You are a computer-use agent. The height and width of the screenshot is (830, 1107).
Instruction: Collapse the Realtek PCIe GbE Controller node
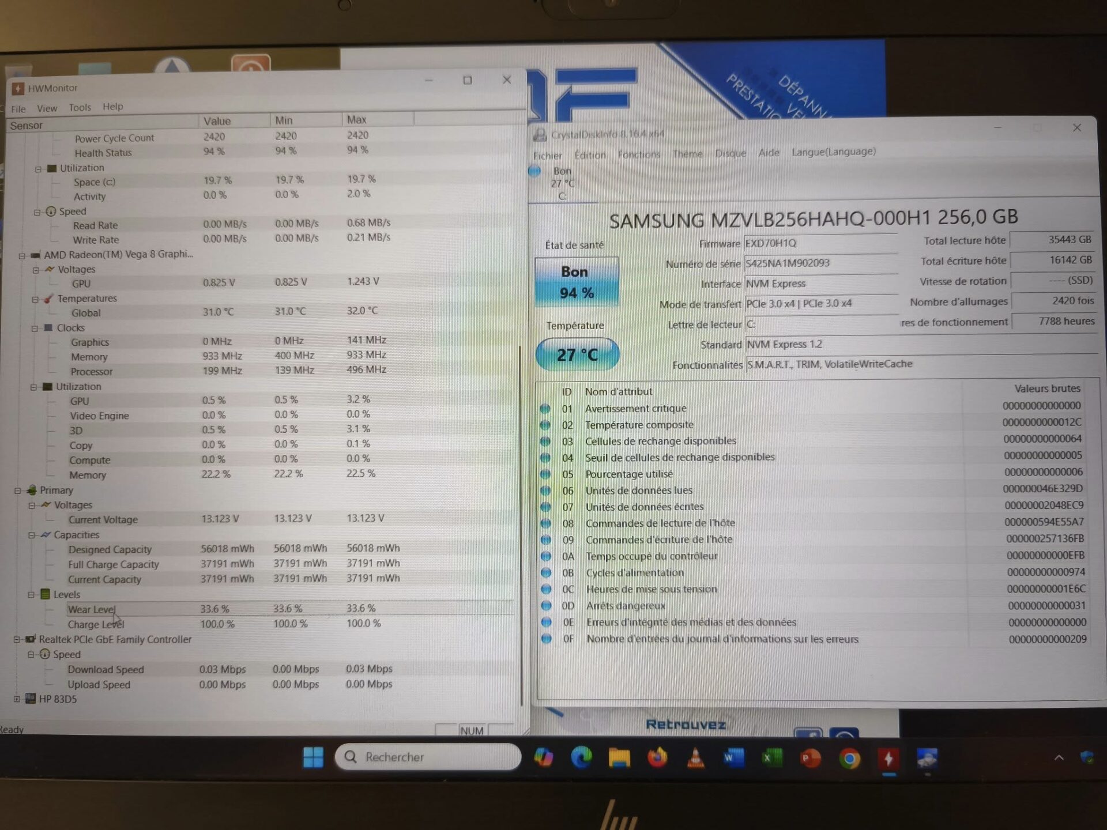[x=17, y=639]
